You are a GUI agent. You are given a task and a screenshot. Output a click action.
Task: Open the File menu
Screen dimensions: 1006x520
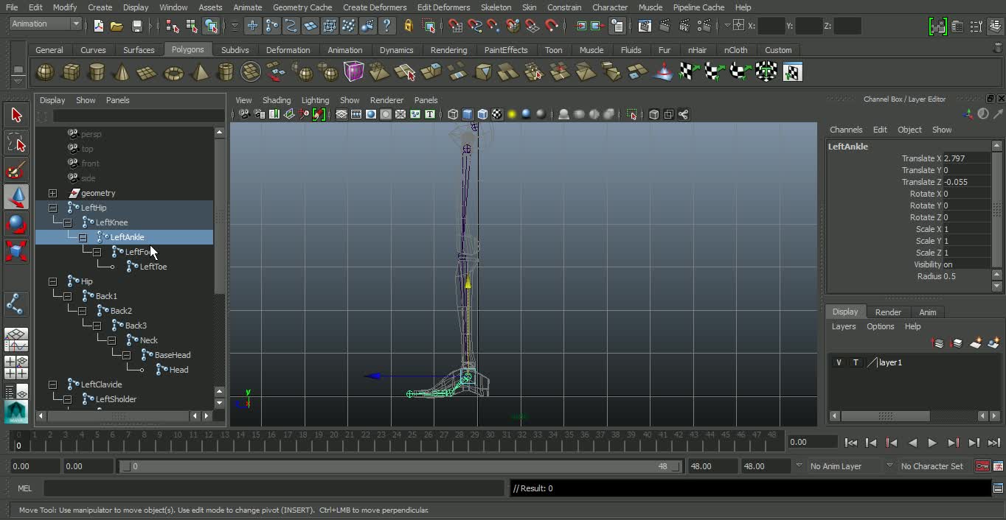tap(12, 7)
